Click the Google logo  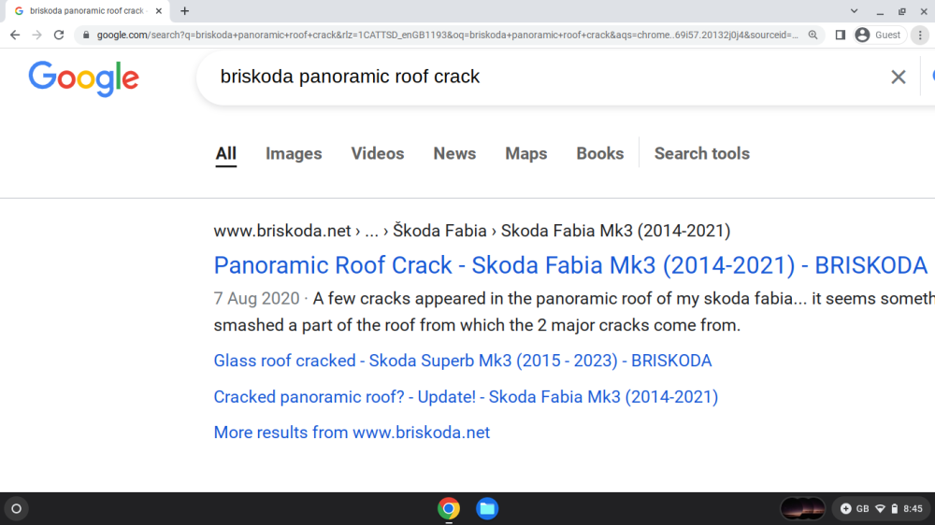pos(83,78)
